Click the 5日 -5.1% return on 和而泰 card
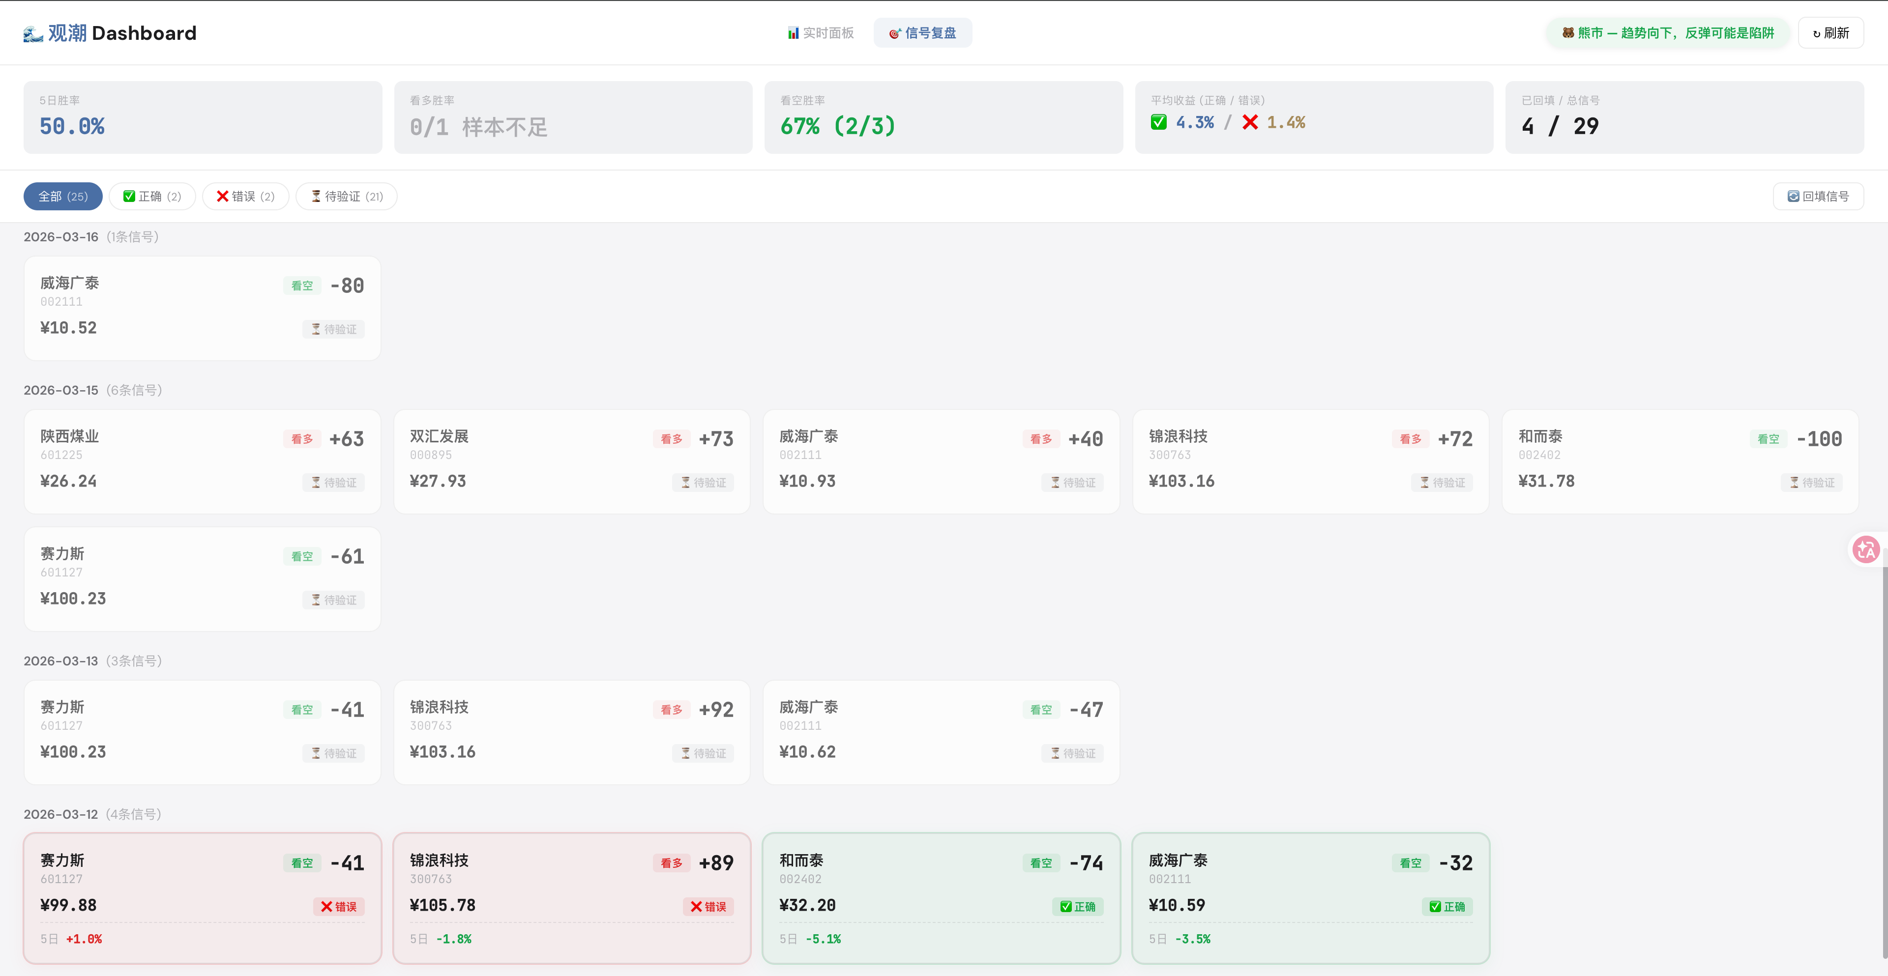 click(x=810, y=939)
